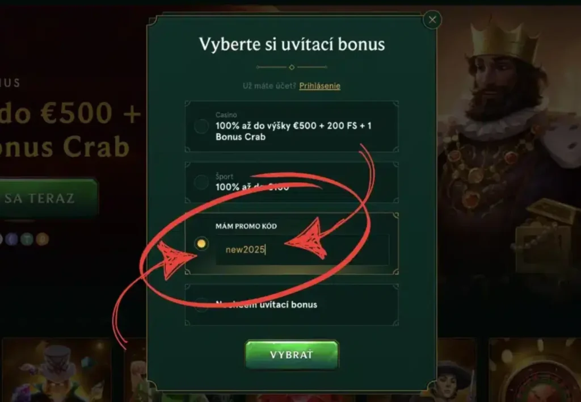The height and width of the screenshot is (402, 581).
Task: Click the €500 + Bonus Crab banner headline
Action: [x=70, y=130]
